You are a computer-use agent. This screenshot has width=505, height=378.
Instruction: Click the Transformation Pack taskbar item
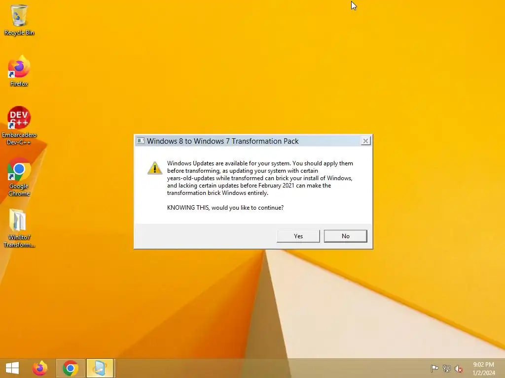click(100, 368)
